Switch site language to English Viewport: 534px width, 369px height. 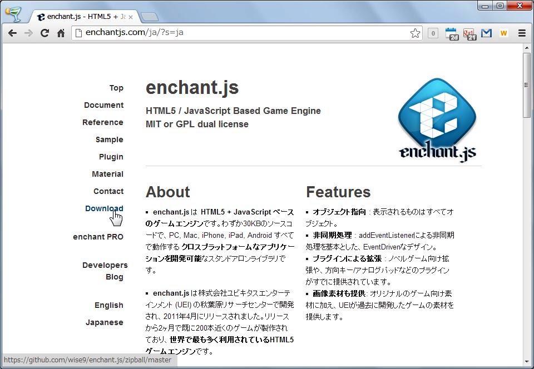(108, 305)
